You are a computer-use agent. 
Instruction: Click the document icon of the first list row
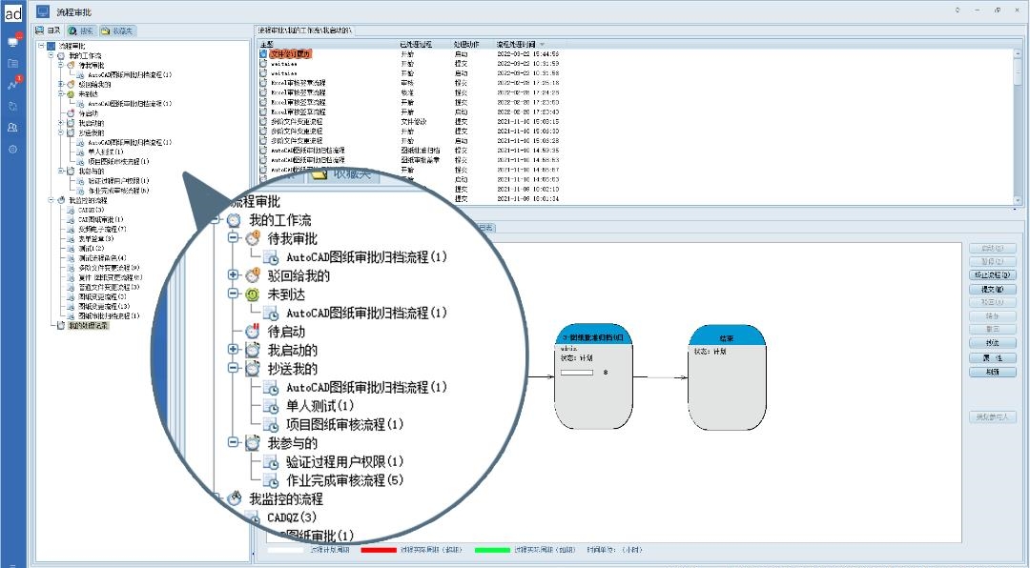coord(263,54)
